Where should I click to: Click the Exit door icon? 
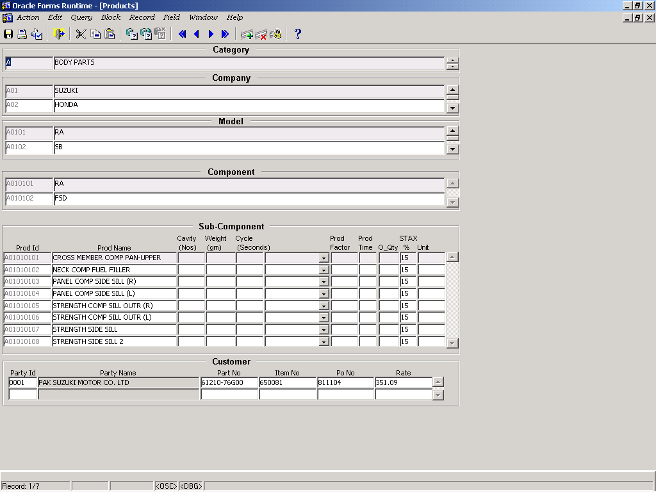pos(60,34)
